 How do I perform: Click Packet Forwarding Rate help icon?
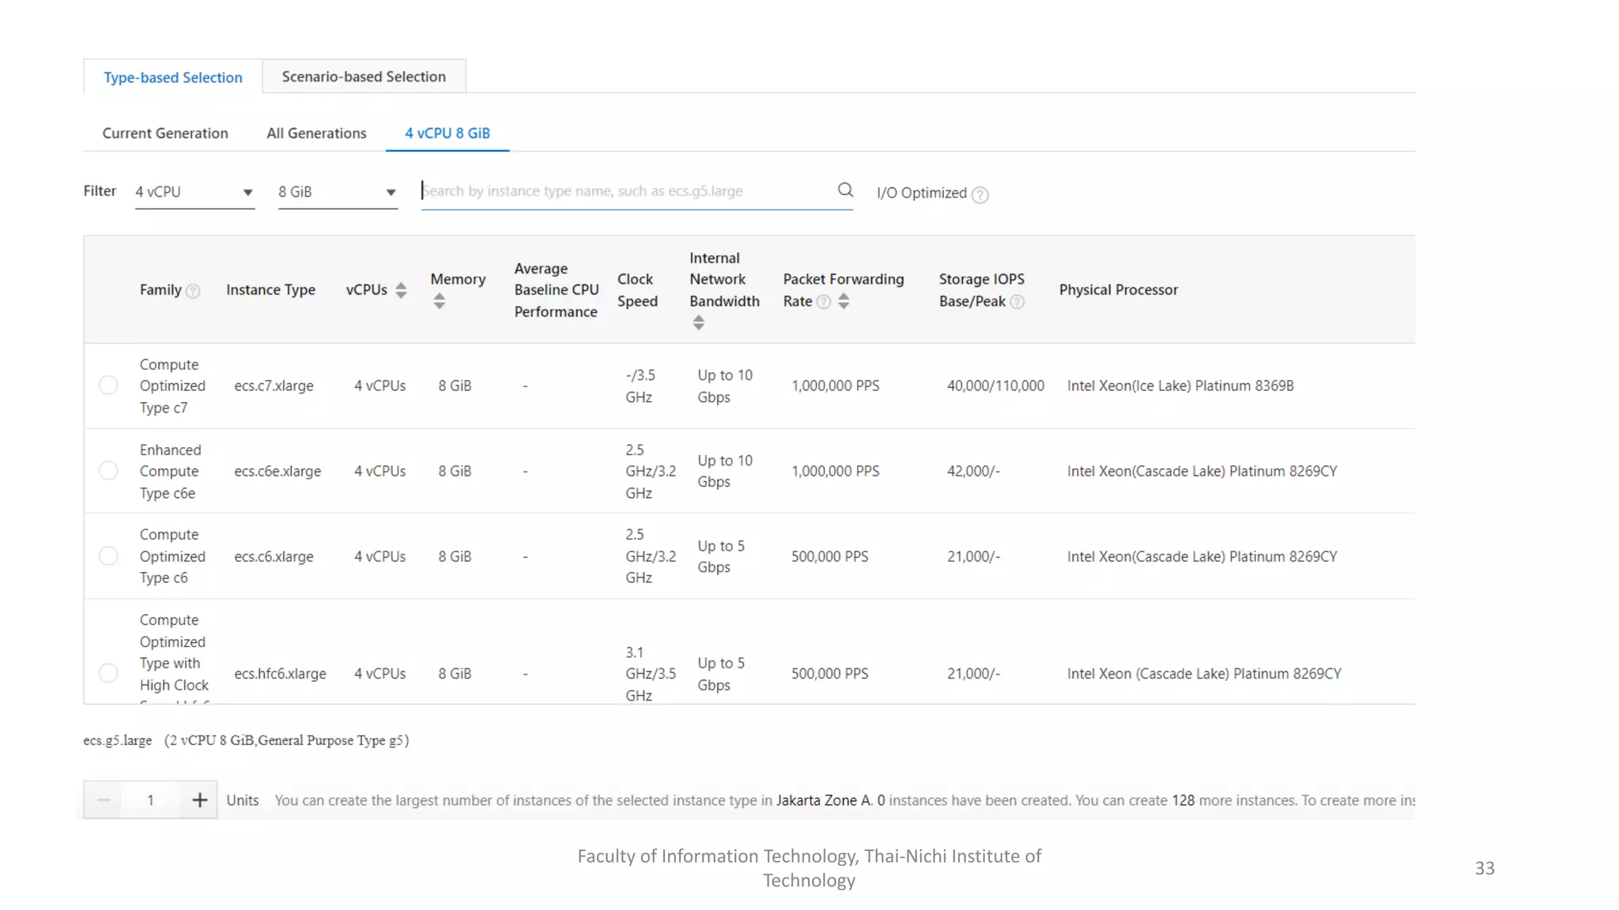pos(823,302)
